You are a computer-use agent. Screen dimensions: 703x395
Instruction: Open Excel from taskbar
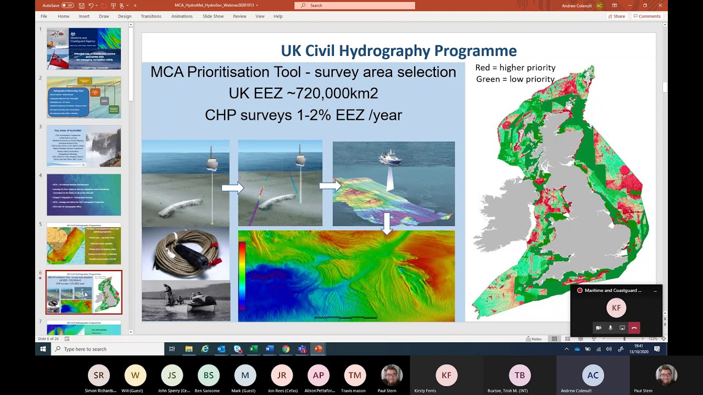tap(253, 349)
